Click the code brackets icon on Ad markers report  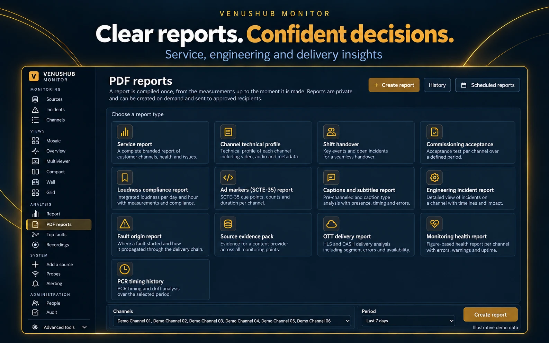click(x=228, y=177)
